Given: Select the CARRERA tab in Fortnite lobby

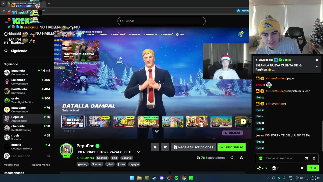Looking at the screenshot, I should 167,35.
